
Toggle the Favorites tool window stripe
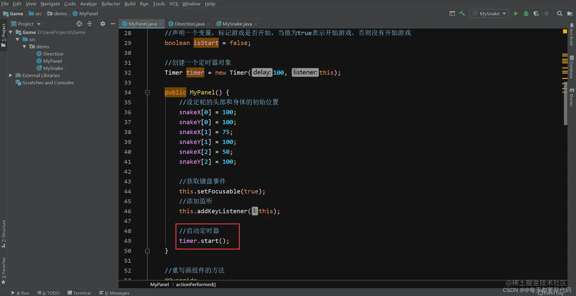tap(3, 271)
